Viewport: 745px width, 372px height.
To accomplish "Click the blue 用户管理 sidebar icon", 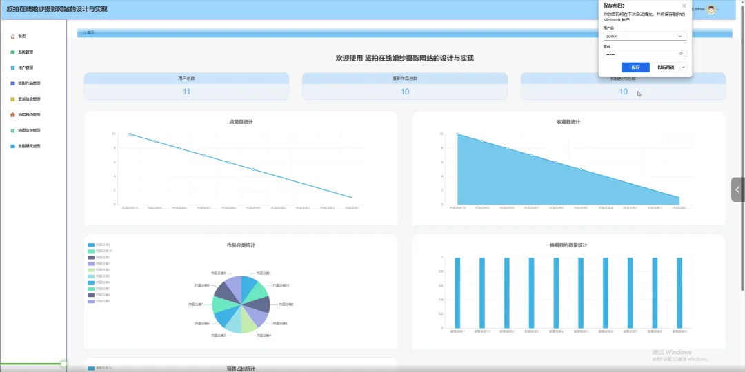I will click(x=13, y=68).
